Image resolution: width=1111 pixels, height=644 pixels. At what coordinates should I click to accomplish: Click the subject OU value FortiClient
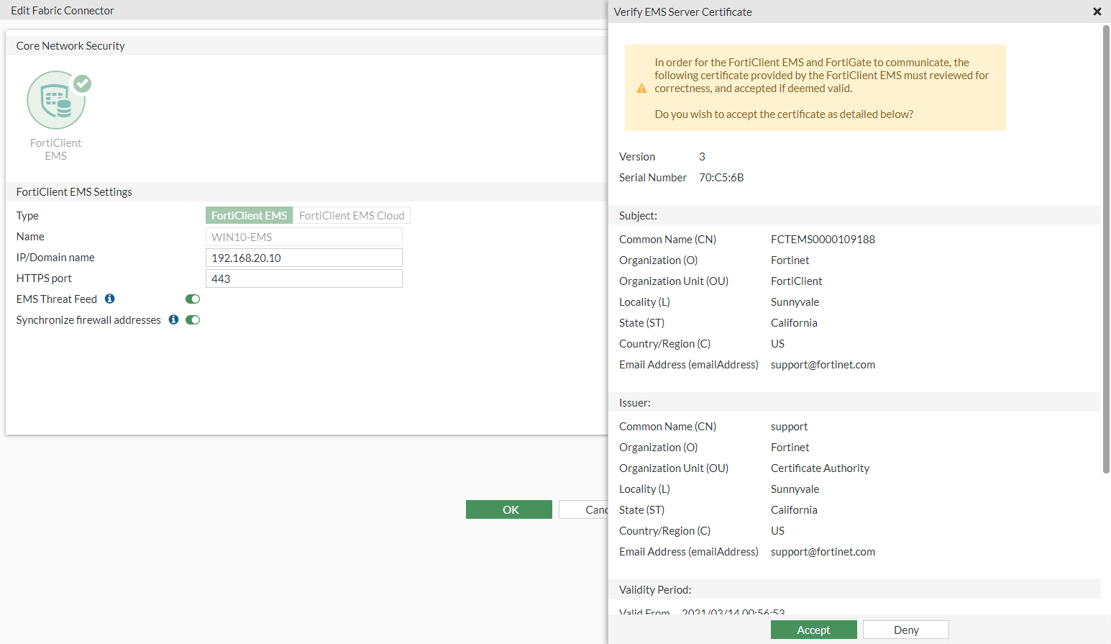point(797,281)
